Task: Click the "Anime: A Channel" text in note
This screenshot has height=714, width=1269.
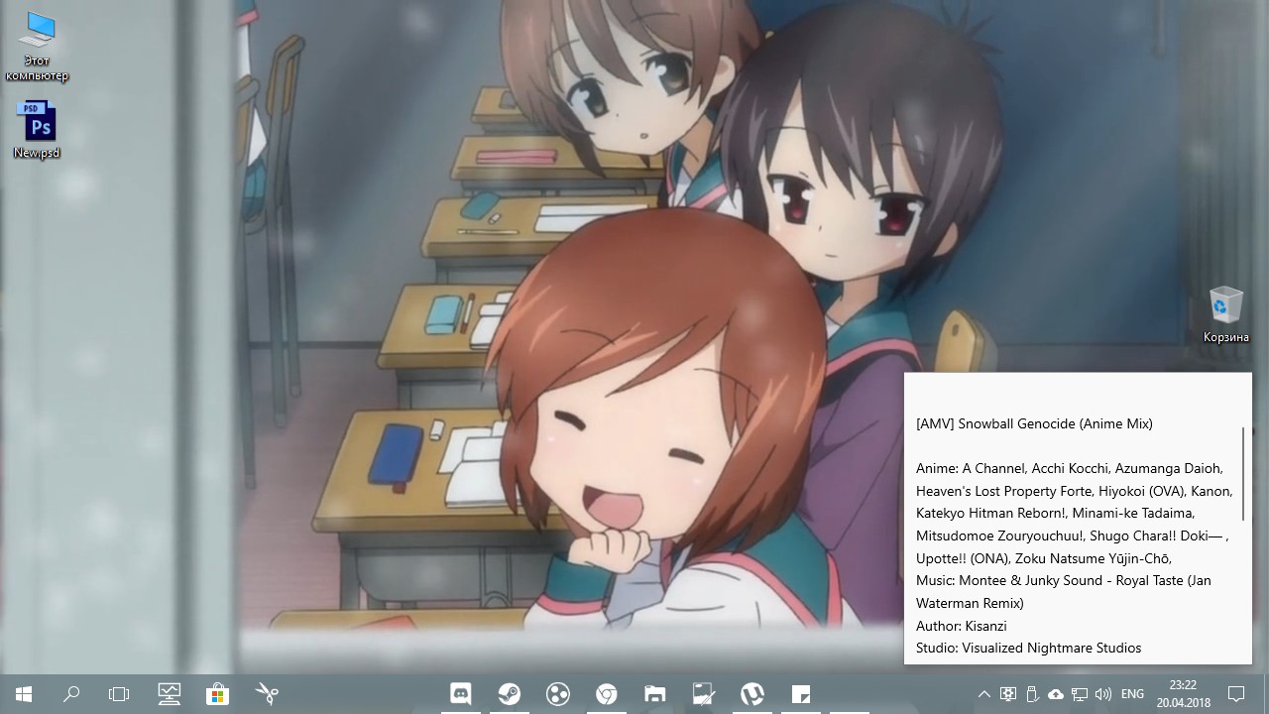Action: 971,468
